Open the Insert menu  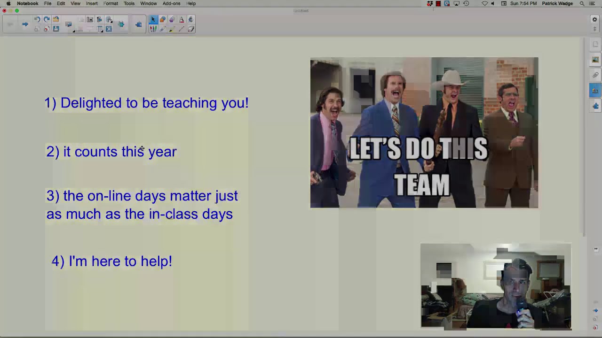[x=92, y=3]
